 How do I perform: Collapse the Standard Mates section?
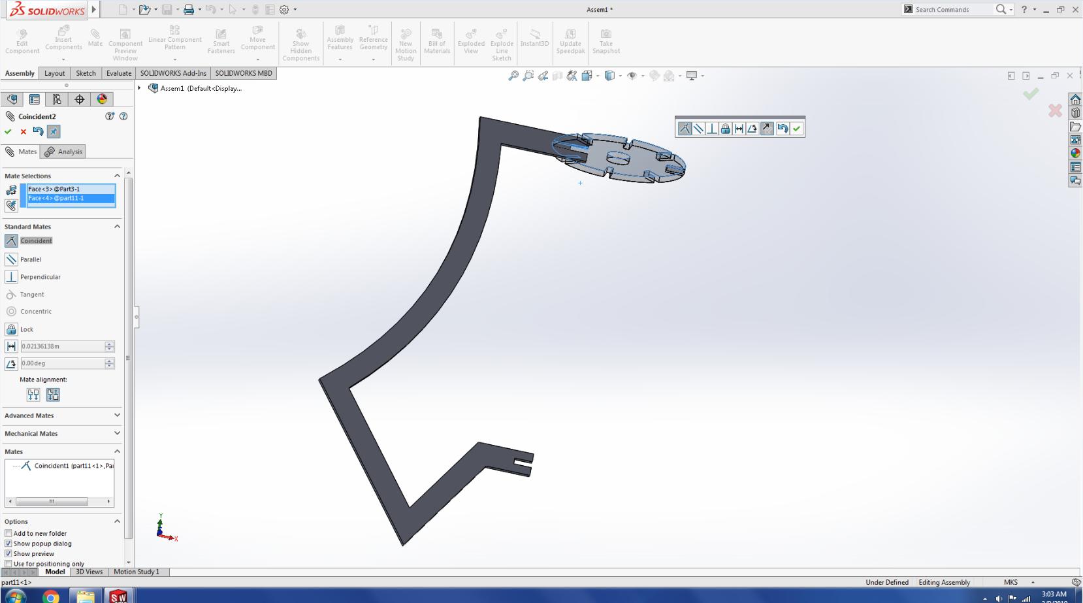point(118,227)
